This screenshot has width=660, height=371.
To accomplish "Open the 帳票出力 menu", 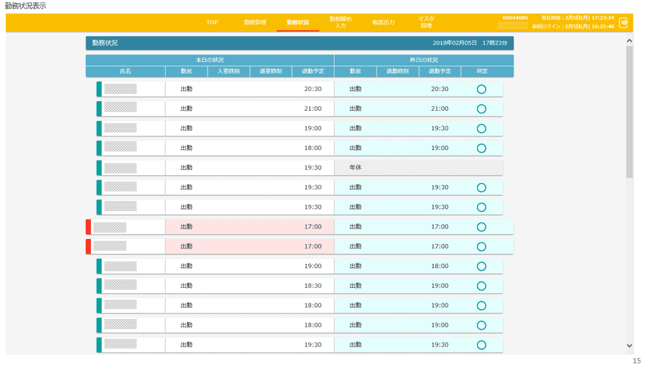I will (x=383, y=23).
